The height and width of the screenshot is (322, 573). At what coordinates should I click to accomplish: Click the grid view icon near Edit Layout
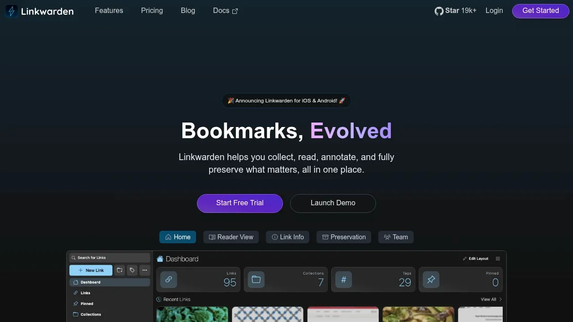click(498, 258)
